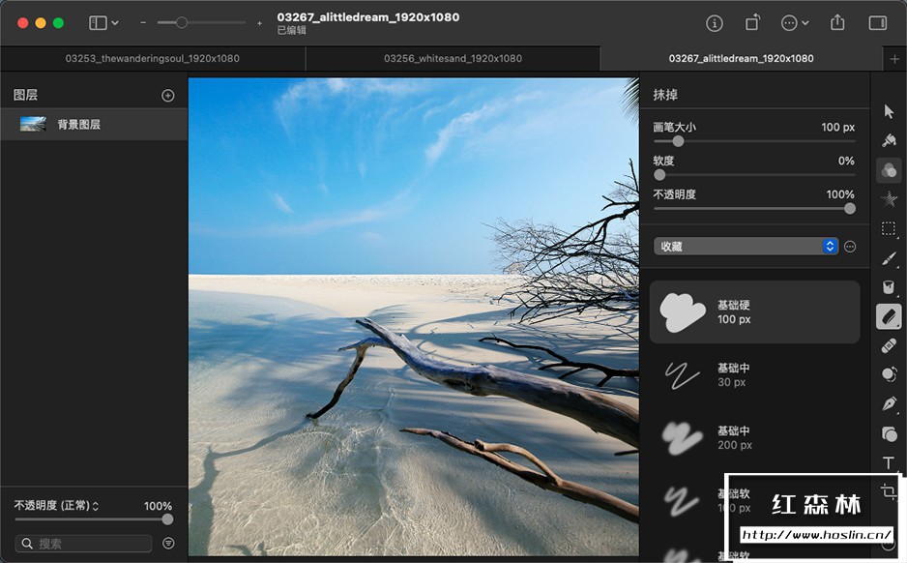Select the color adjustments tool
Viewport: 907px width, 563px height.
889,170
